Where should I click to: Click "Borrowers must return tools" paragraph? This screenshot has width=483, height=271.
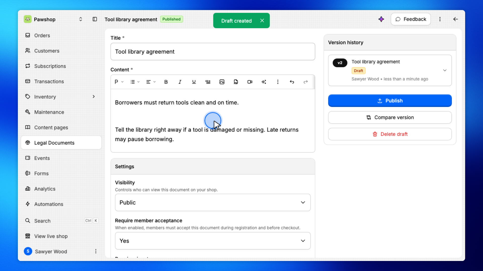tap(177, 103)
